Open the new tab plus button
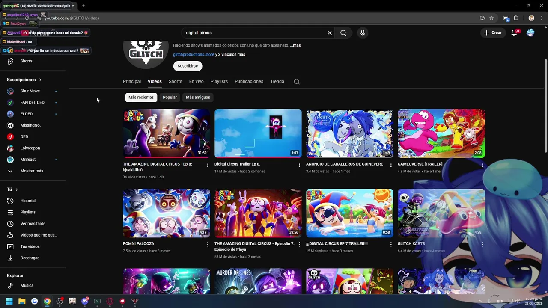548x308 pixels. click(x=83, y=6)
